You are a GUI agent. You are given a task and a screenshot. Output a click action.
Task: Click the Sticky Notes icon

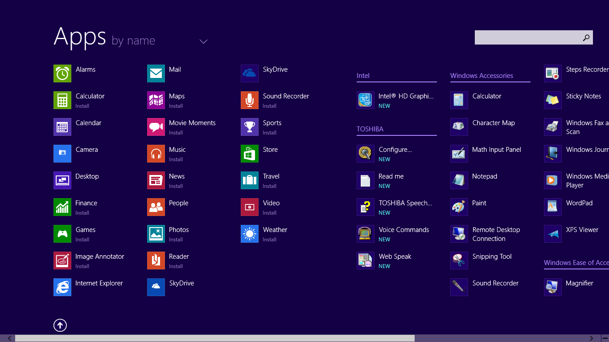point(553,100)
